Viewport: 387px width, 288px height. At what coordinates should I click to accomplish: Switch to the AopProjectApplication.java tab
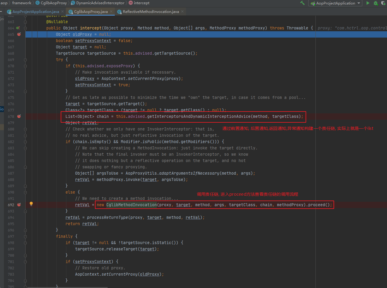[x=35, y=12]
